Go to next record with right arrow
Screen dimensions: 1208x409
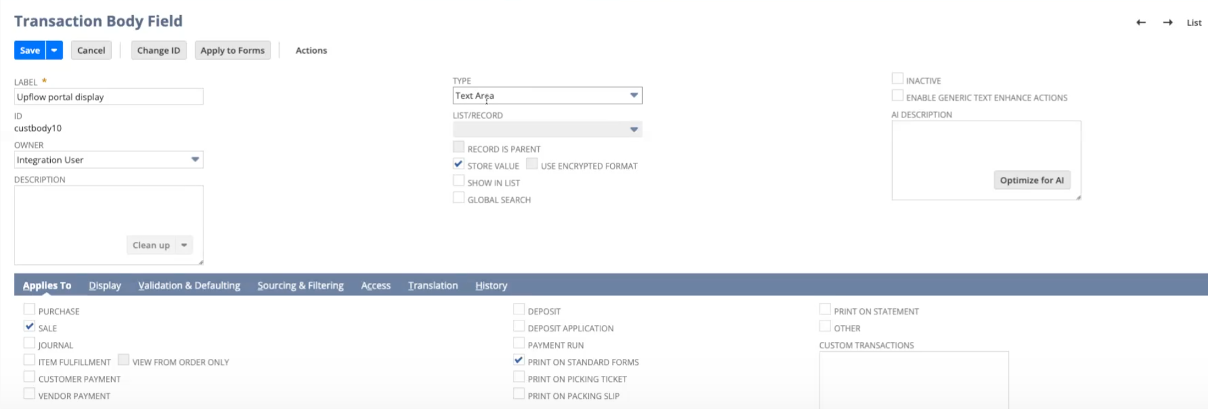pyautogui.click(x=1168, y=22)
